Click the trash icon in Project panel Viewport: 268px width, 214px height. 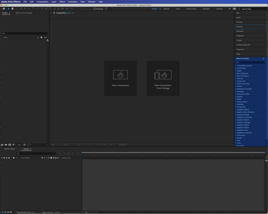click(24, 144)
